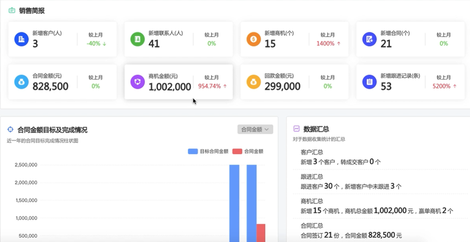Click the green 新增联系人 contact icon
This screenshot has width=470, height=242.
coord(137,39)
